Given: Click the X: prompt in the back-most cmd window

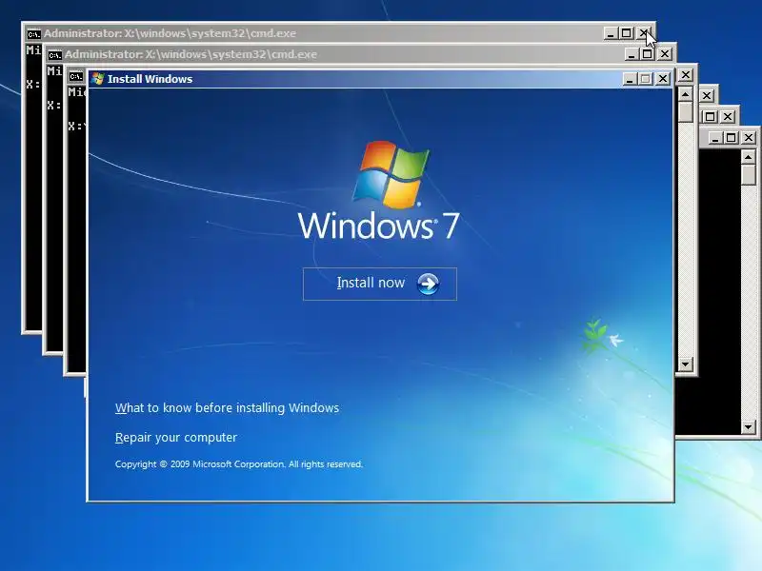Looking at the screenshot, I should pyautogui.click(x=33, y=85).
